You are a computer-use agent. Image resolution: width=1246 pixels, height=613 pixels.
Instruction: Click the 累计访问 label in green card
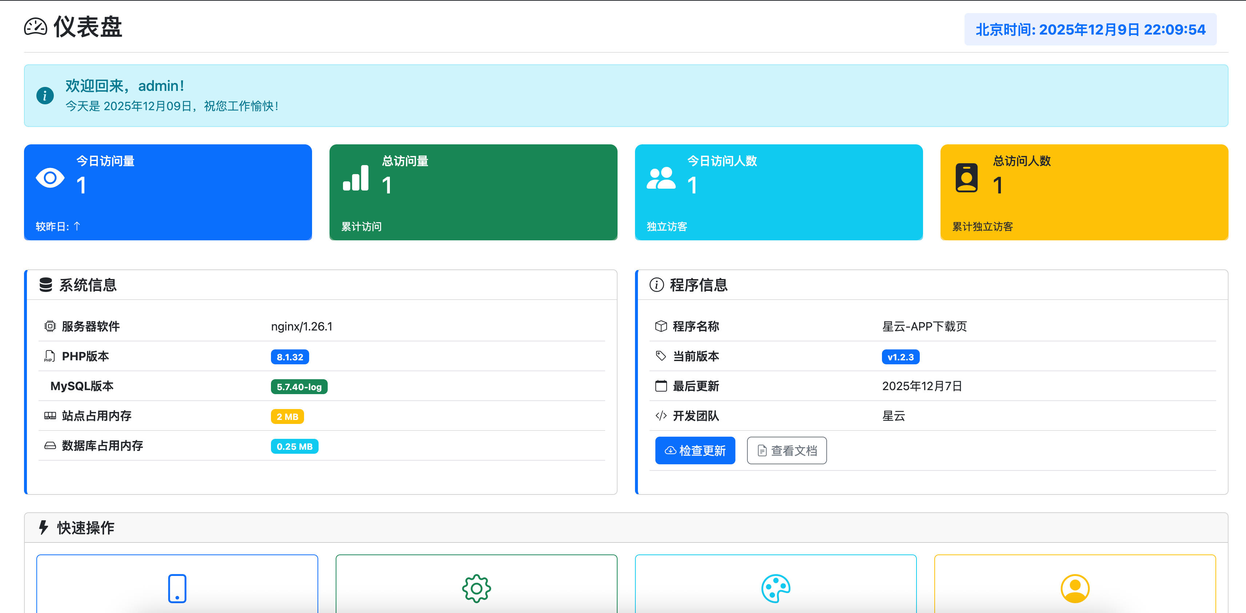coord(361,226)
